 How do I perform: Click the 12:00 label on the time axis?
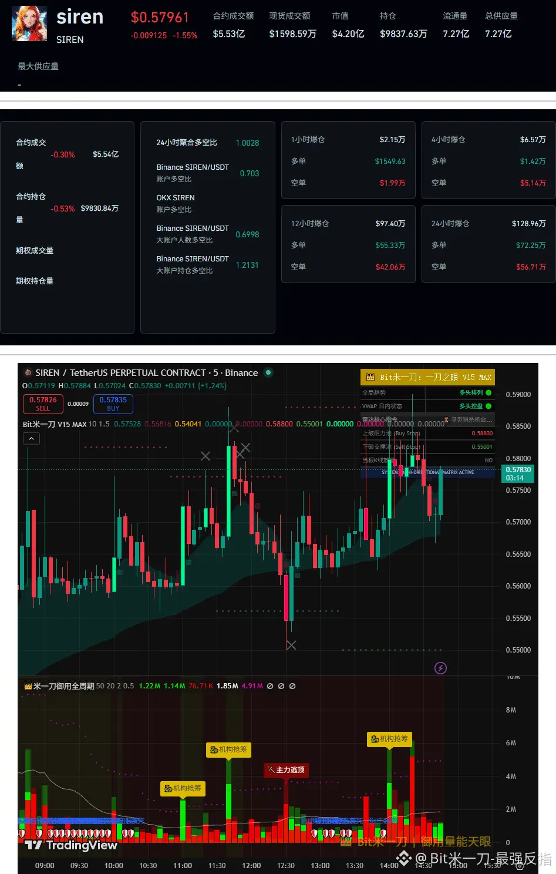251,866
